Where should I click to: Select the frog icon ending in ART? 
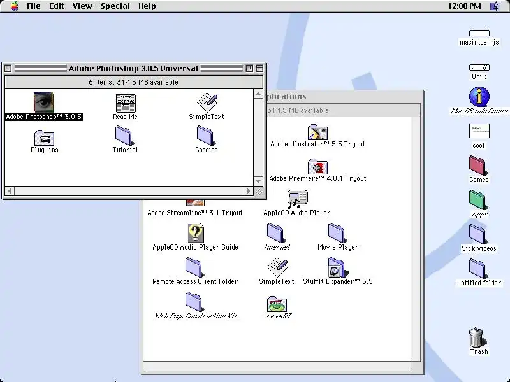coord(277,304)
